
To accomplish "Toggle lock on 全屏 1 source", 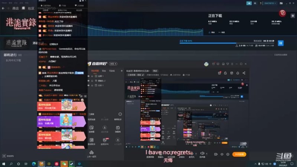I will point(92,76).
